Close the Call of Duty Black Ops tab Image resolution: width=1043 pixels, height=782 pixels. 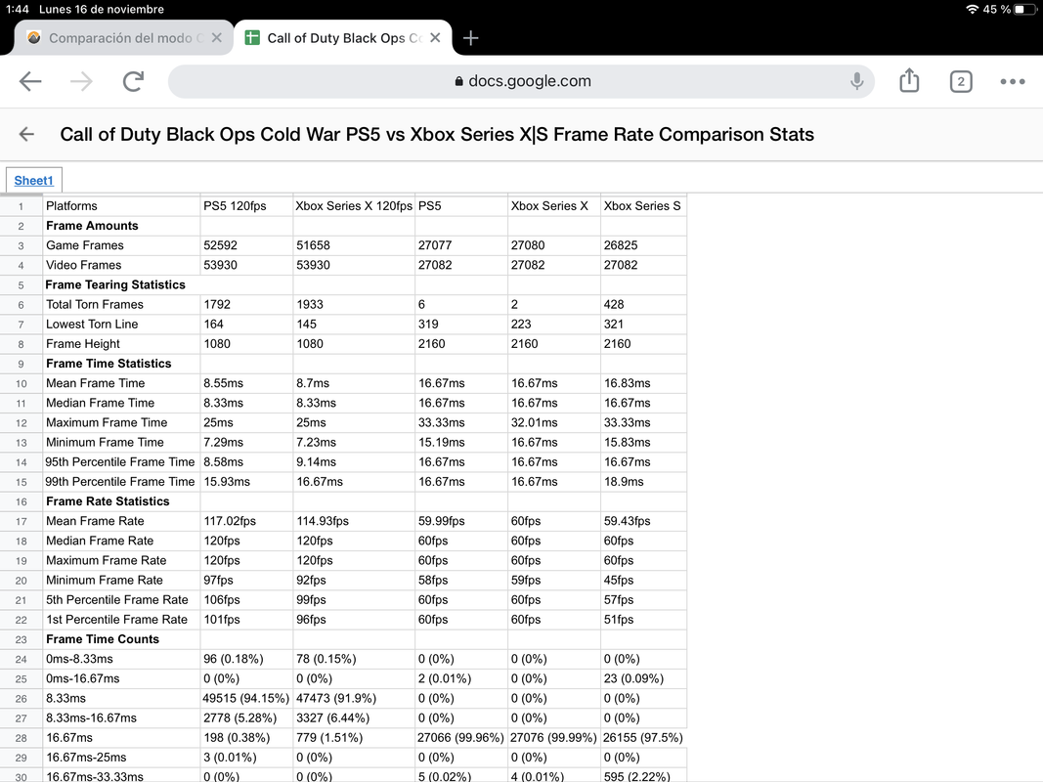435,38
